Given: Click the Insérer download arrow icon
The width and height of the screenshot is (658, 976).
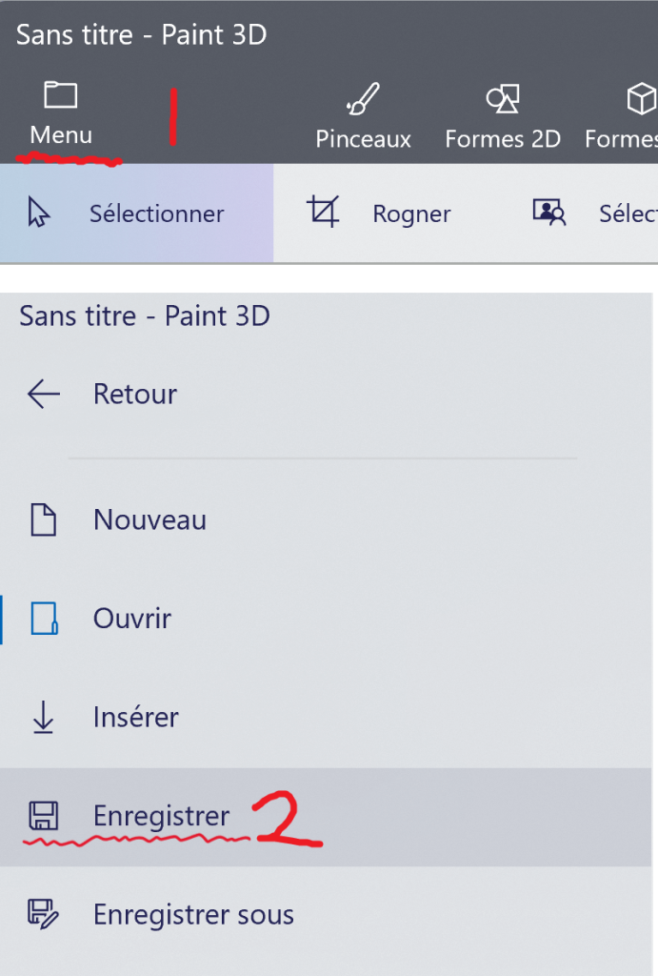Looking at the screenshot, I should coord(42,717).
